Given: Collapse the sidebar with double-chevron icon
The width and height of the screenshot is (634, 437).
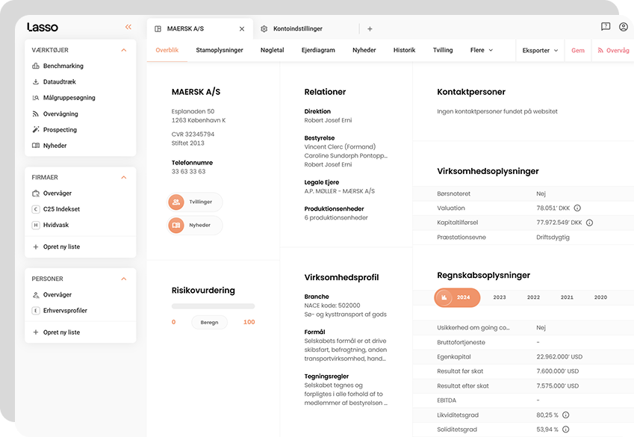Looking at the screenshot, I should tap(128, 27).
